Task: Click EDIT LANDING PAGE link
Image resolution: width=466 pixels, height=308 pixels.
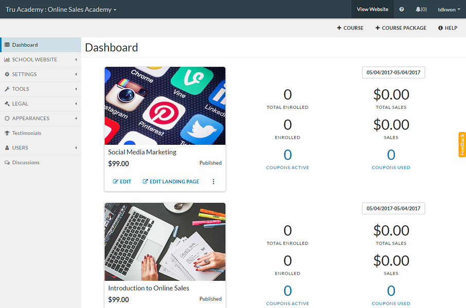Action: coord(171,181)
